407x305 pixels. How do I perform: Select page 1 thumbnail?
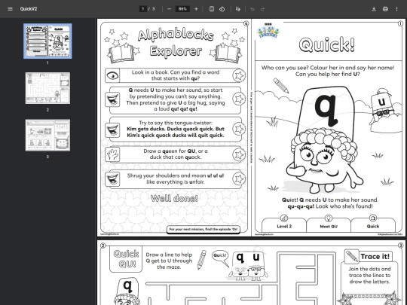click(47, 41)
